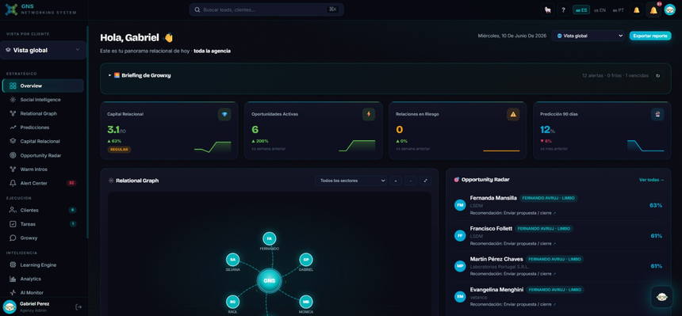
Task: Switch the language to PT
Action: (x=618, y=10)
